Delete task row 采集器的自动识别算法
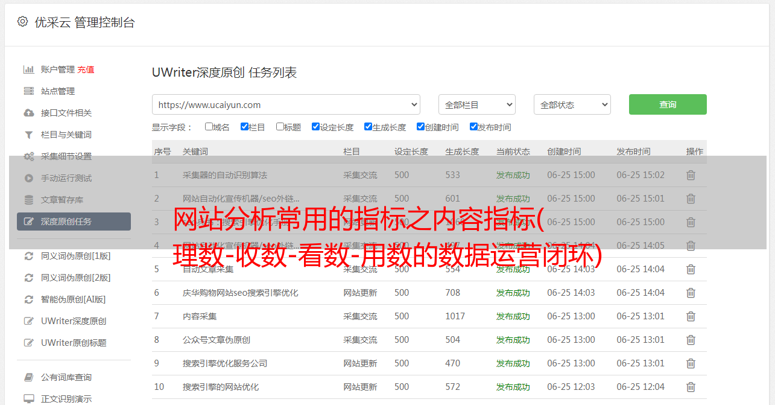775x405 pixels. [691, 175]
